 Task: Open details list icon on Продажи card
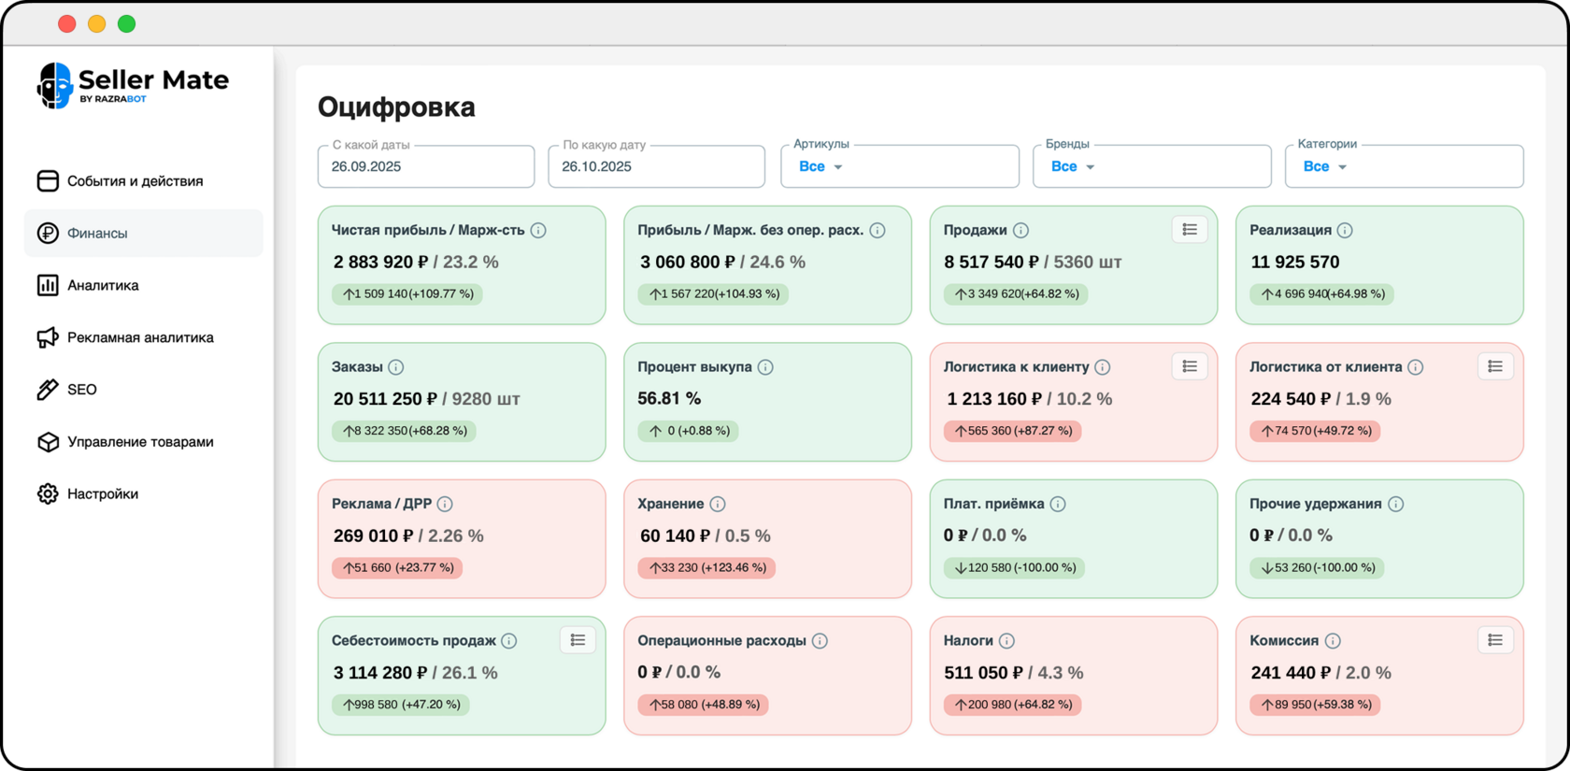[1189, 230]
